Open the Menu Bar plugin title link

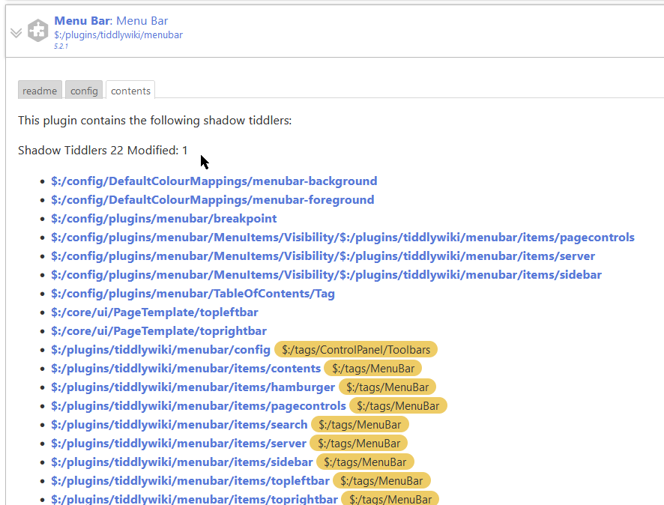pos(111,21)
